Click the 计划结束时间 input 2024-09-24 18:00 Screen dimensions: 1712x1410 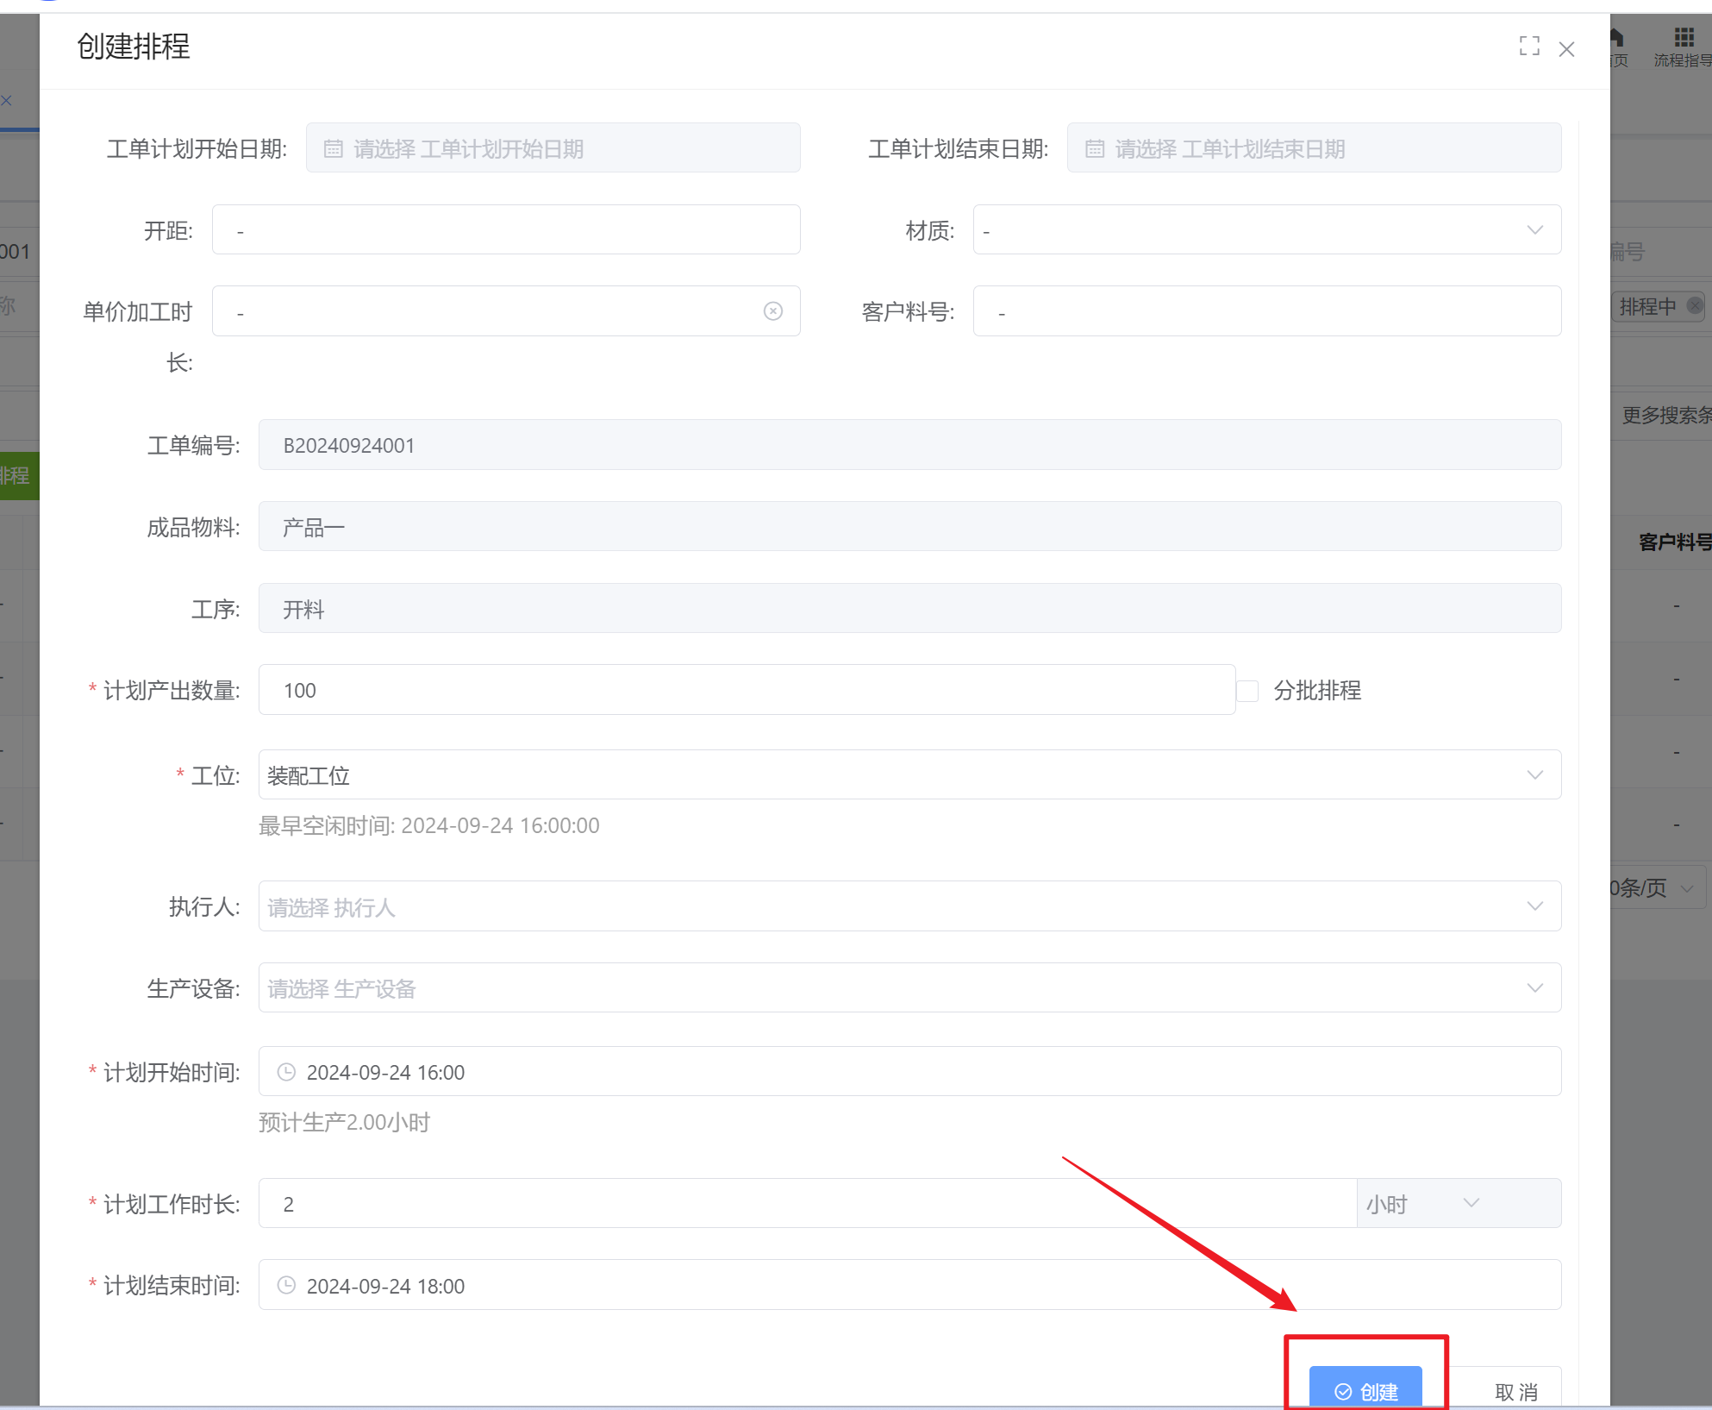909,1286
